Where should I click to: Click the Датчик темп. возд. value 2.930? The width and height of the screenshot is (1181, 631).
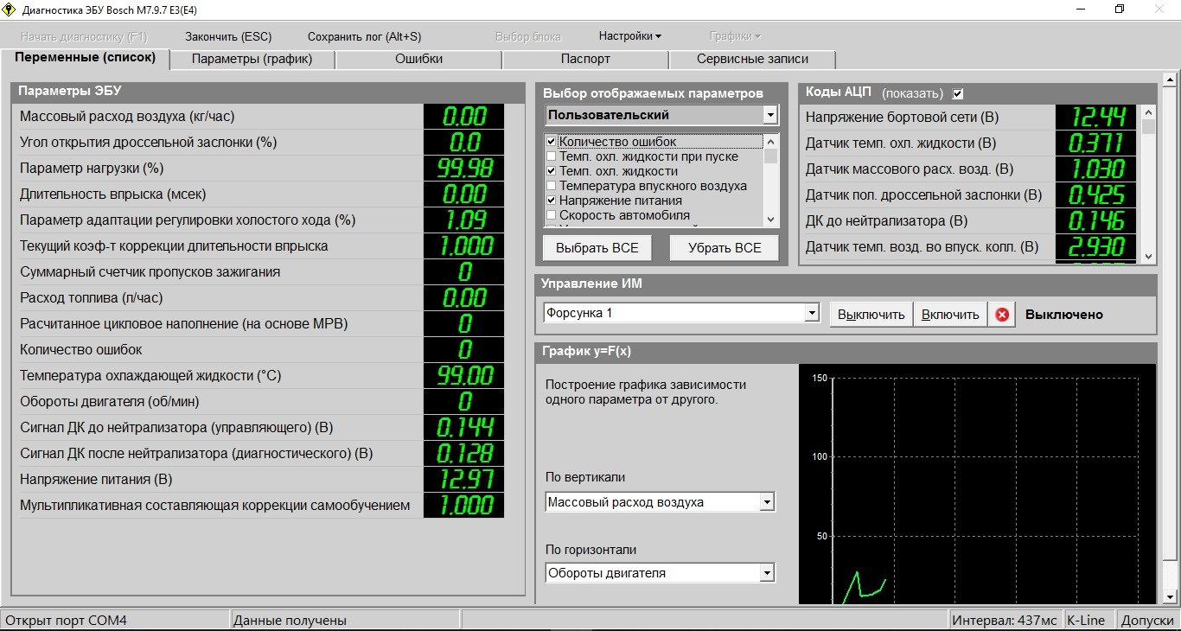[x=1095, y=247]
